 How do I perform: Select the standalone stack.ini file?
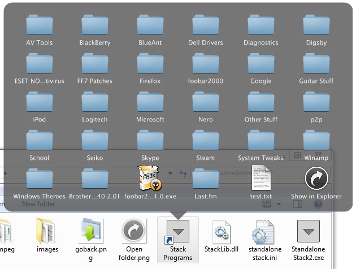pos(264,240)
